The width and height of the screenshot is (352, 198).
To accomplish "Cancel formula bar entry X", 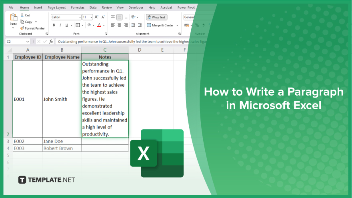I will point(39,42).
